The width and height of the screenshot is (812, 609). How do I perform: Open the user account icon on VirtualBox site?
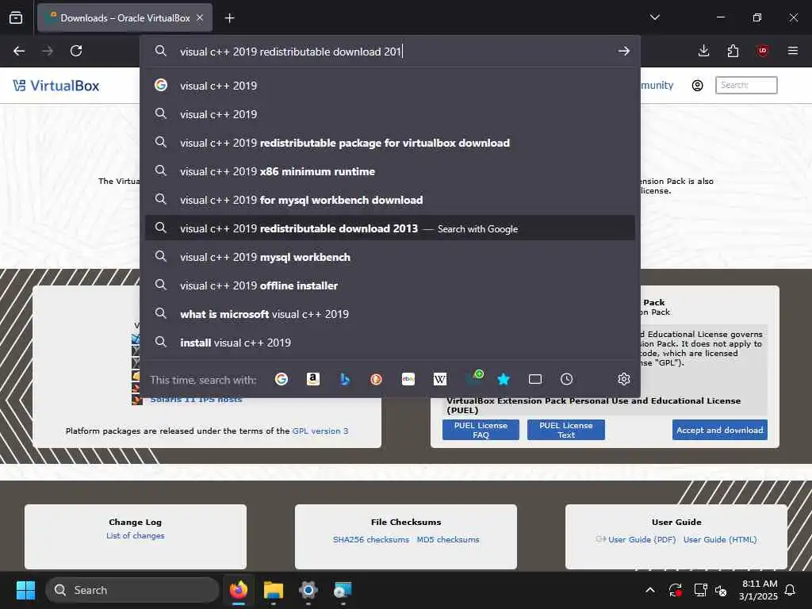698,86
